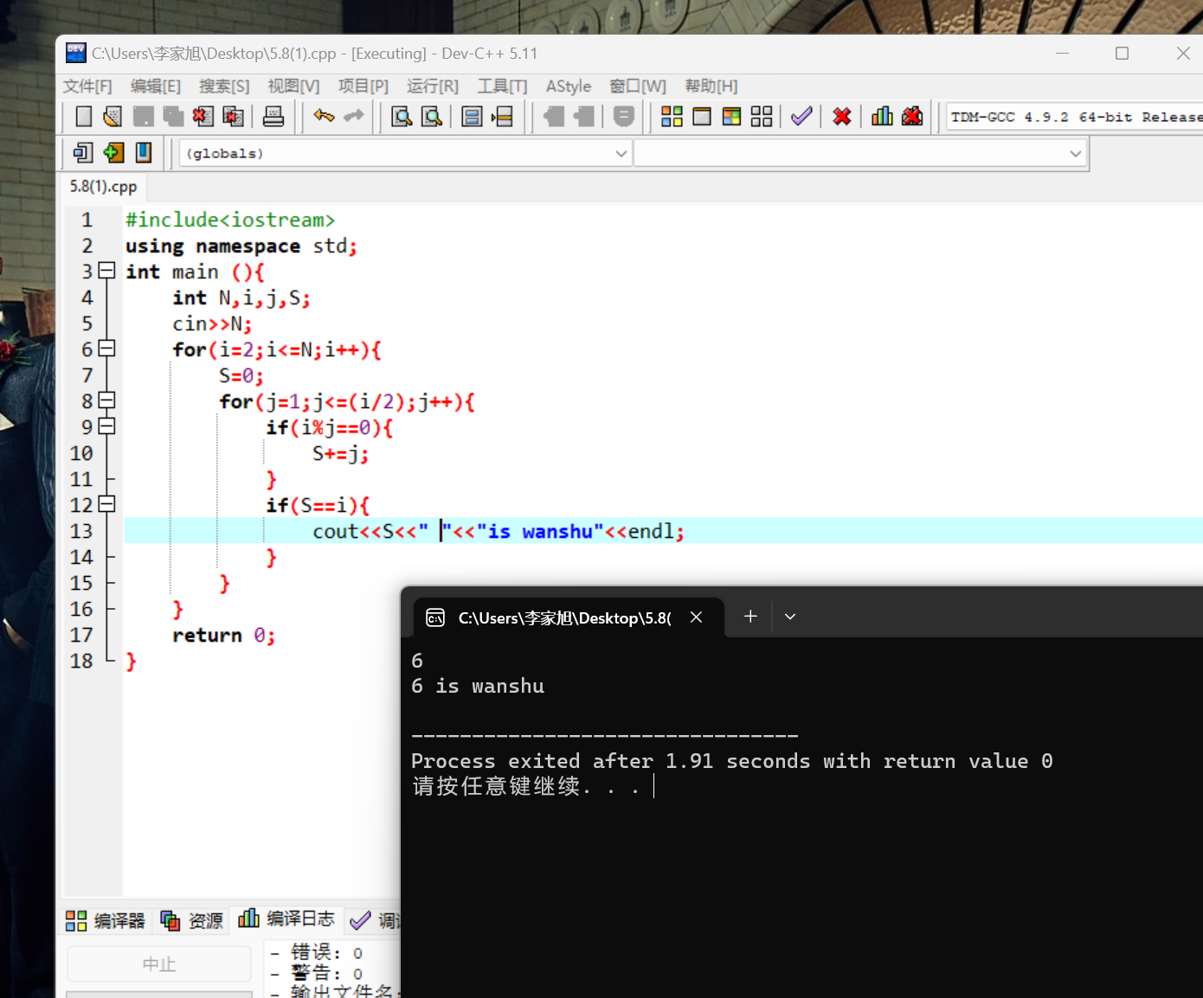Open Find using the magnifier icon
This screenshot has width=1203, height=998.
coord(402,117)
